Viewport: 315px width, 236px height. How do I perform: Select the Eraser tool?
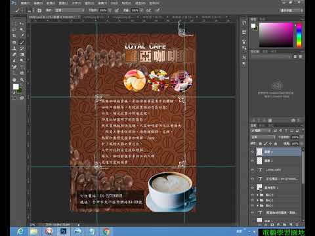coord(14,54)
